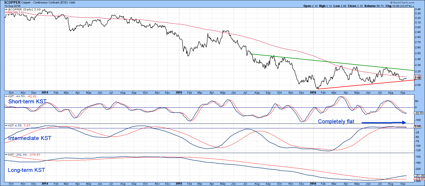Click the -44.59 value tag on the short-term KST axis
The image size is (425, 186).
(418, 113)
